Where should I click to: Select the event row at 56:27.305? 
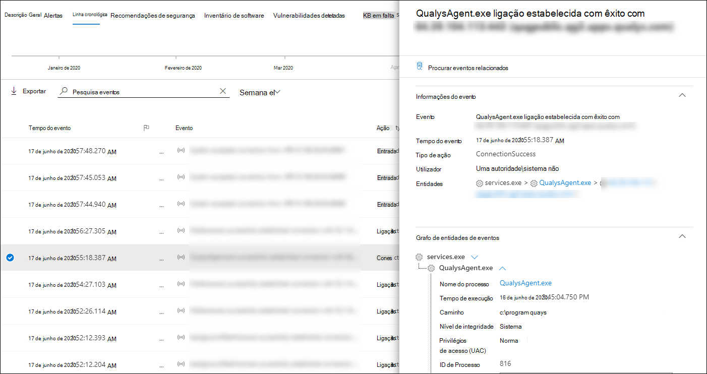199,231
